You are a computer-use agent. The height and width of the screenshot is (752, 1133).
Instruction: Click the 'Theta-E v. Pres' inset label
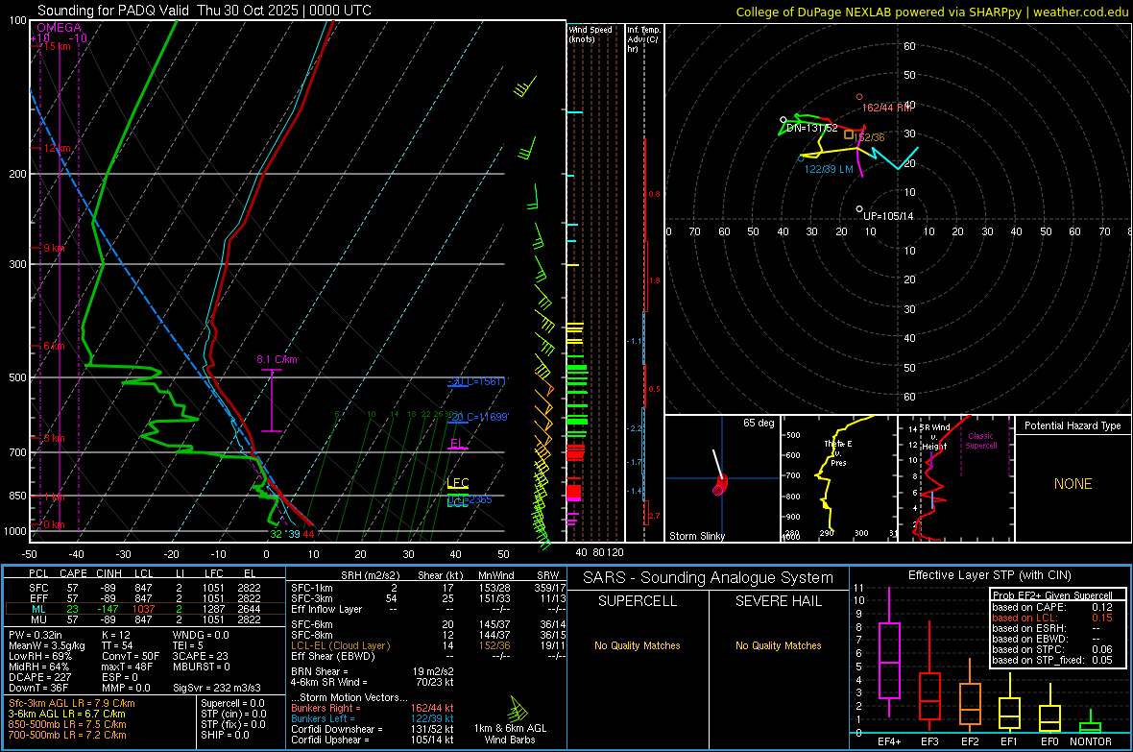click(x=838, y=452)
